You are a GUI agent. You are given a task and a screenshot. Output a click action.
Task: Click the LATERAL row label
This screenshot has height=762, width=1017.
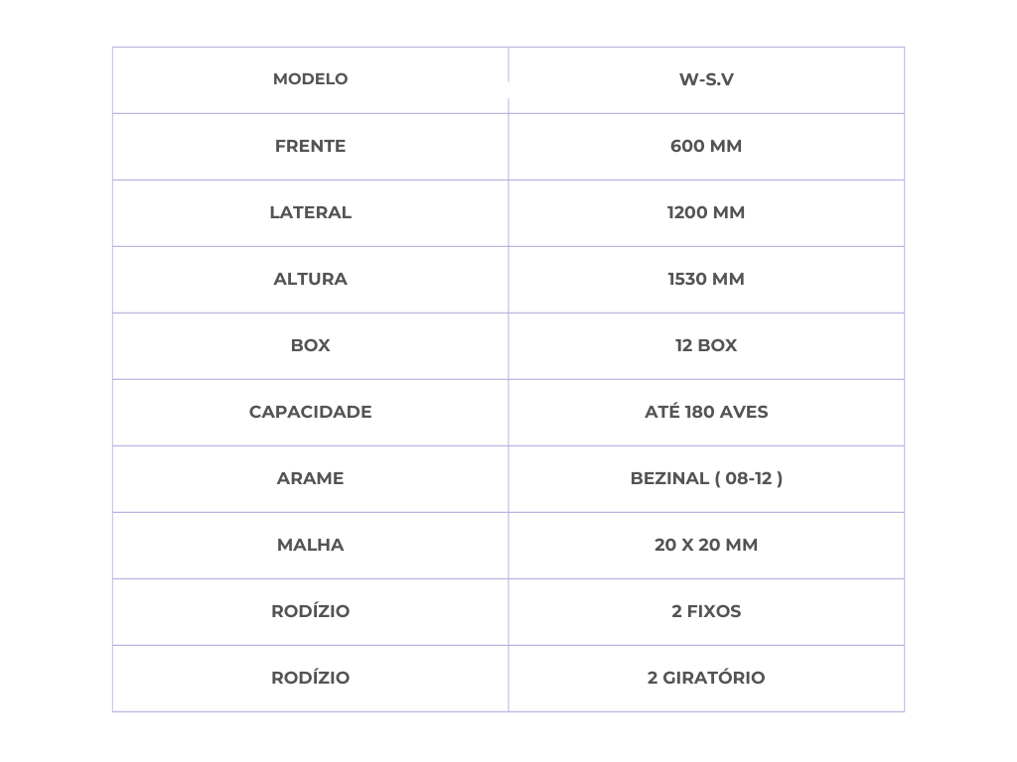(310, 213)
